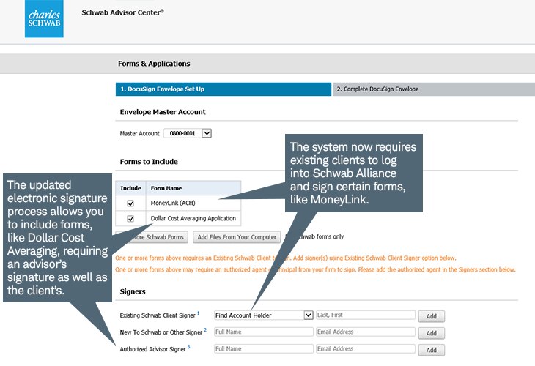Uncheck Dollar Cost Averaging Application checkbox

pos(130,219)
